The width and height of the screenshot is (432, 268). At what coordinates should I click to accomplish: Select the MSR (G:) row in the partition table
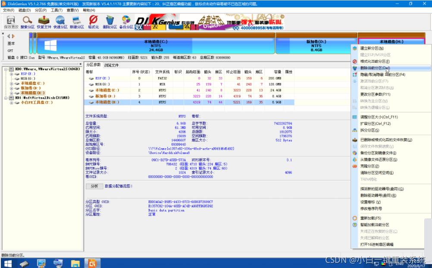(189, 84)
